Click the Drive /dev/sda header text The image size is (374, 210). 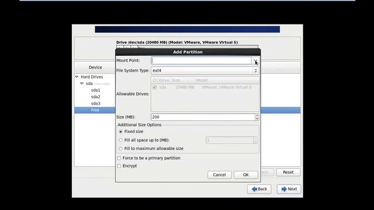[x=177, y=43]
